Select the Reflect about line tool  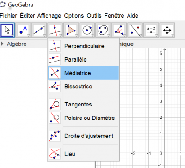[135, 30]
